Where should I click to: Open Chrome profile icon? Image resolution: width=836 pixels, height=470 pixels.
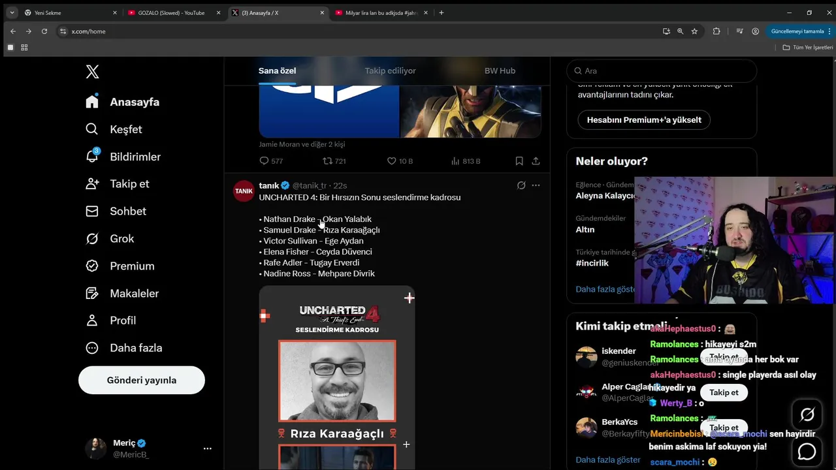755,31
